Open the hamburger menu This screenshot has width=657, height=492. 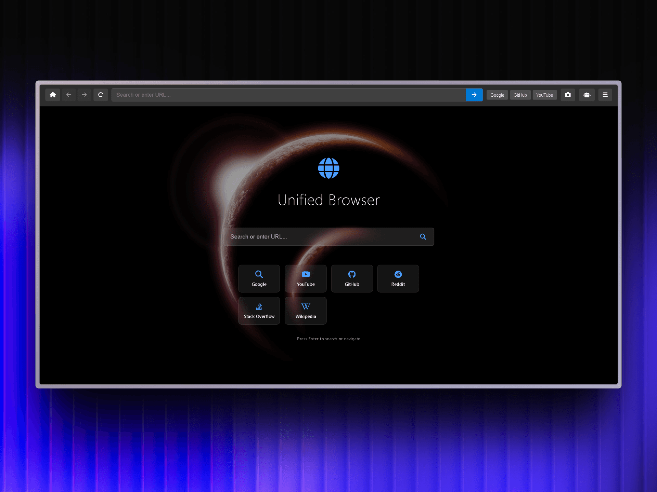pos(605,95)
